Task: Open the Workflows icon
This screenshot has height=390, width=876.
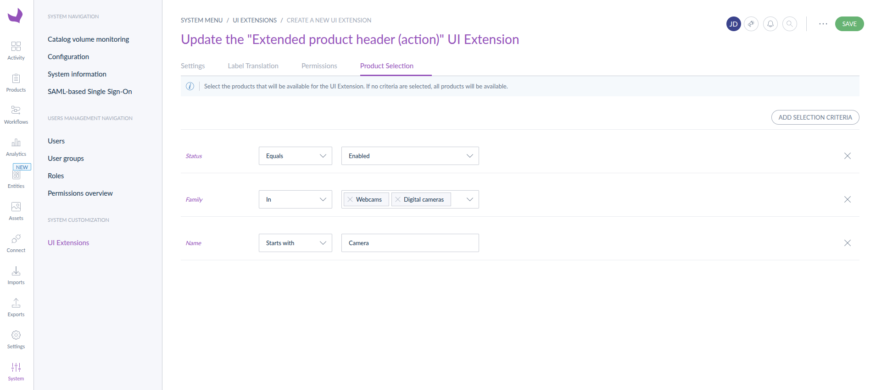Action: [16, 110]
